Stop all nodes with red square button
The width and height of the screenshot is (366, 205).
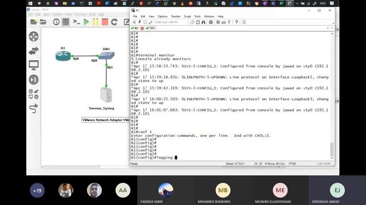(105, 22)
